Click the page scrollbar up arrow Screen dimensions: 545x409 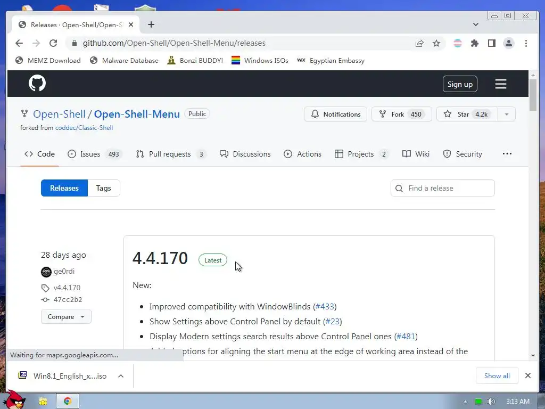[x=533, y=75]
